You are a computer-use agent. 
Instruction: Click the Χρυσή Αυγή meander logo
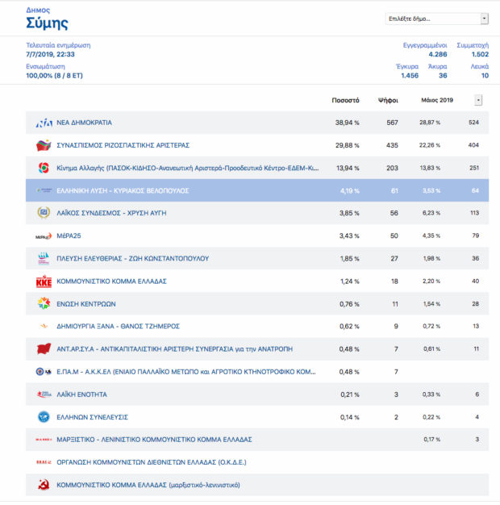coord(44,213)
